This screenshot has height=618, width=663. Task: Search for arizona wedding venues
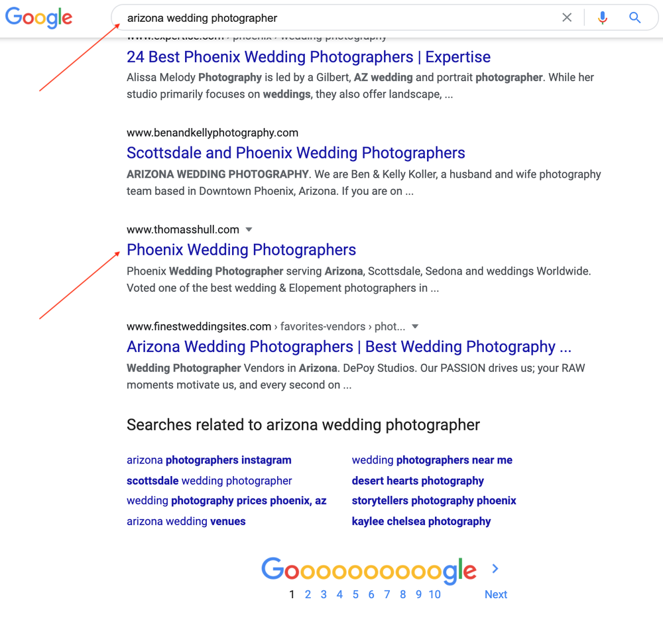186,522
